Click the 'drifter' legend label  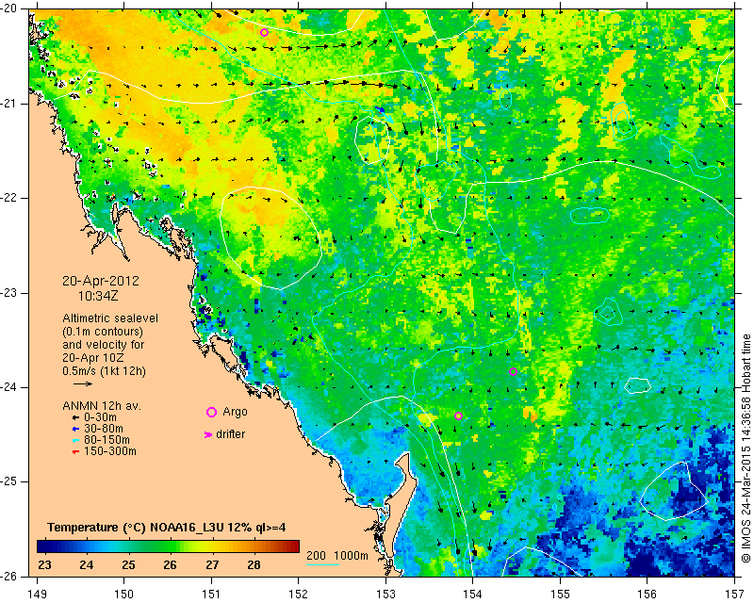pos(230,434)
